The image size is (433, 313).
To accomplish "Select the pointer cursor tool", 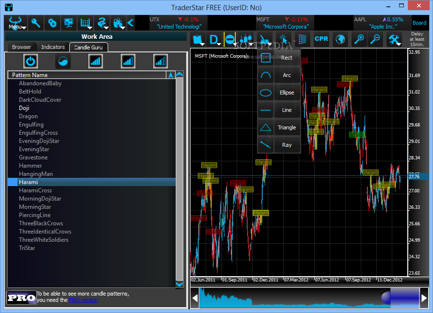I will point(283,39).
